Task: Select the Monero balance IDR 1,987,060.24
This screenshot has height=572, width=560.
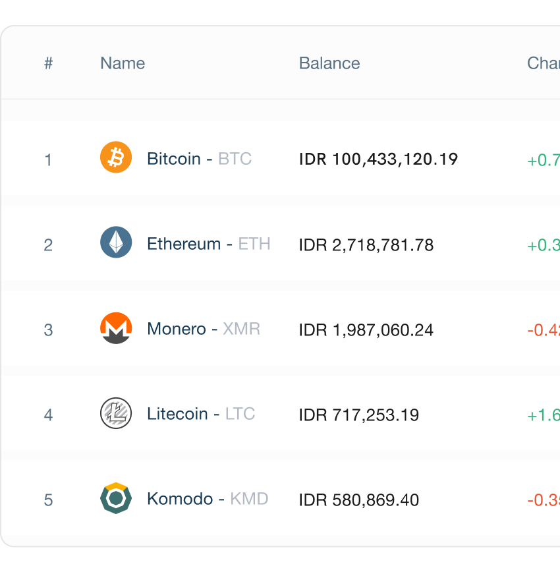Action: pos(366,330)
